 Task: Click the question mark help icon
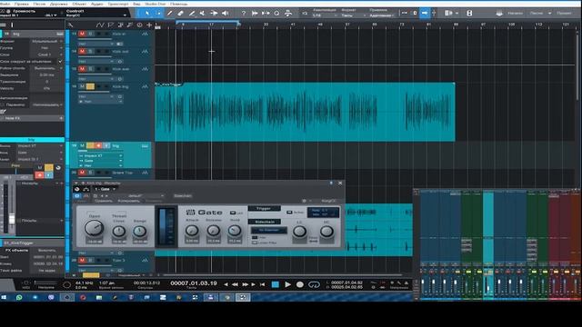click(x=244, y=13)
